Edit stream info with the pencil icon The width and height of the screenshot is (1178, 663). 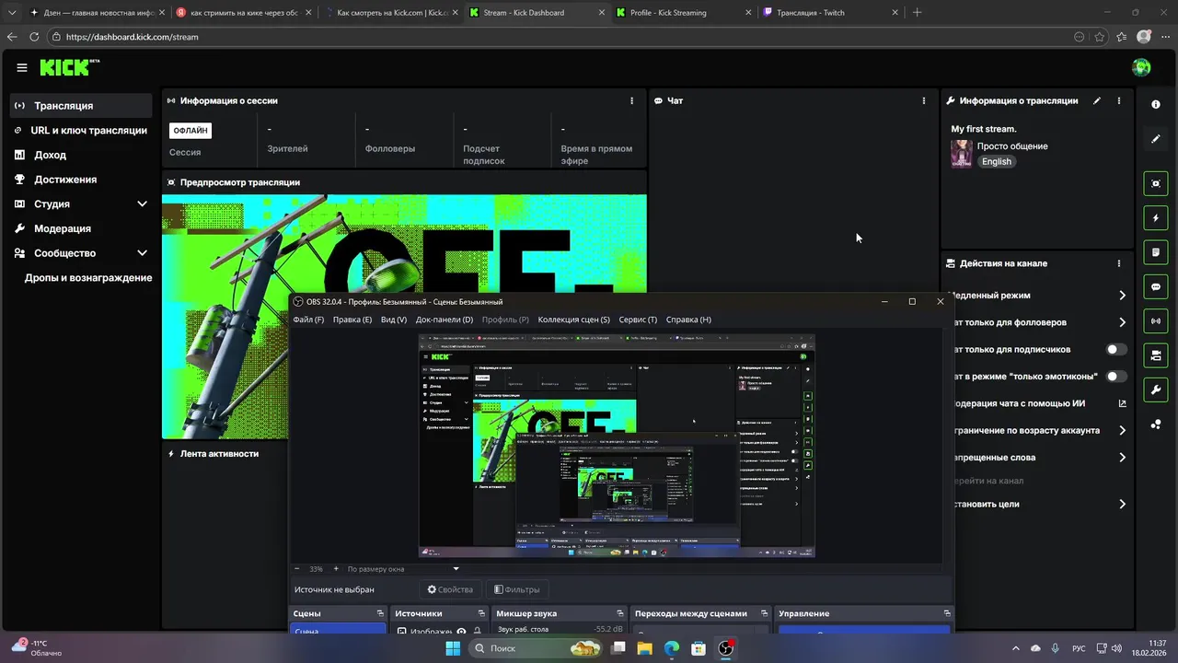[1097, 100]
